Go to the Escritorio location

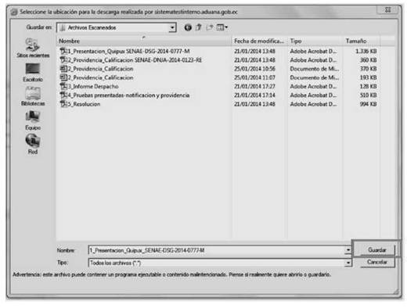pos(33,73)
